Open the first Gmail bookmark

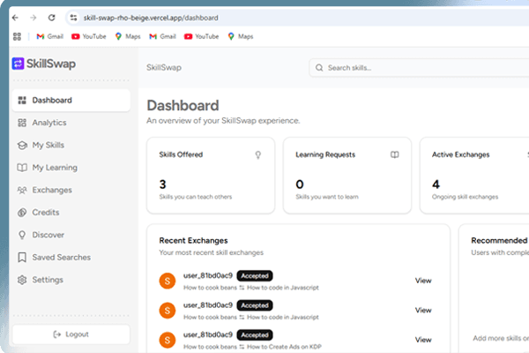[48, 36]
